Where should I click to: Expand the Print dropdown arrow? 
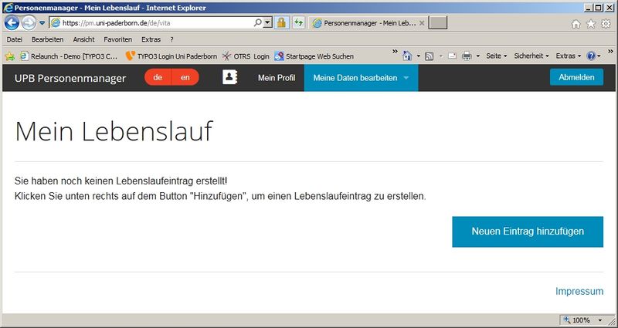[x=477, y=56]
